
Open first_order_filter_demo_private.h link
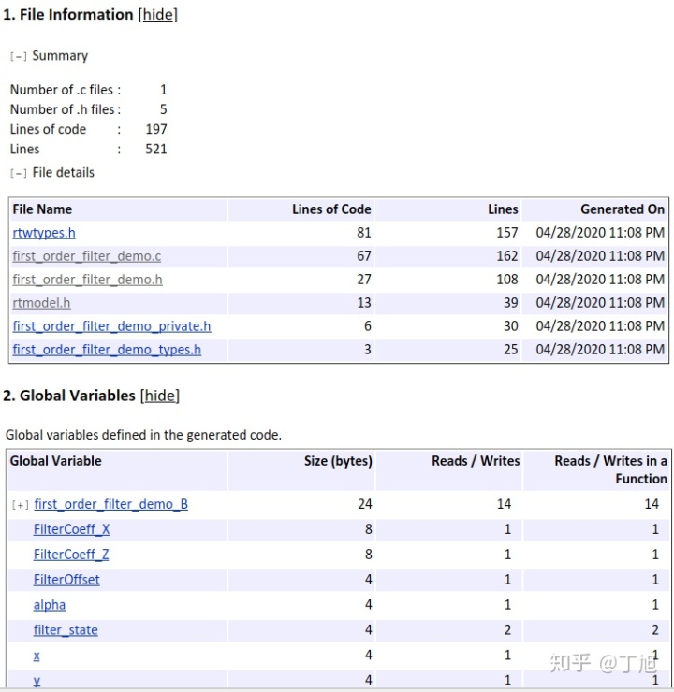[111, 326]
